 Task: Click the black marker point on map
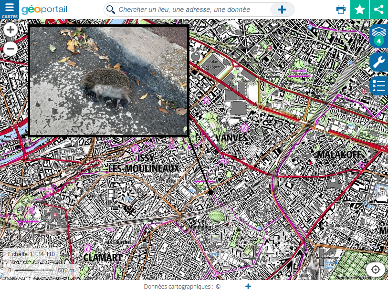click(210, 192)
